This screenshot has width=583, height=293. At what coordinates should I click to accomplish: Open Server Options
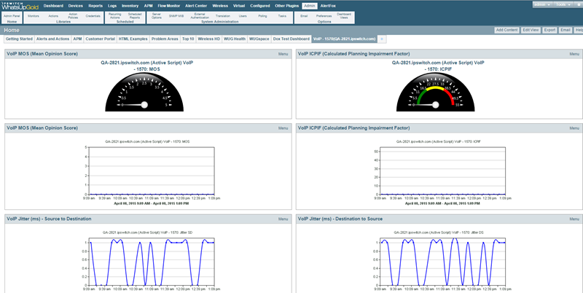(x=157, y=16)
